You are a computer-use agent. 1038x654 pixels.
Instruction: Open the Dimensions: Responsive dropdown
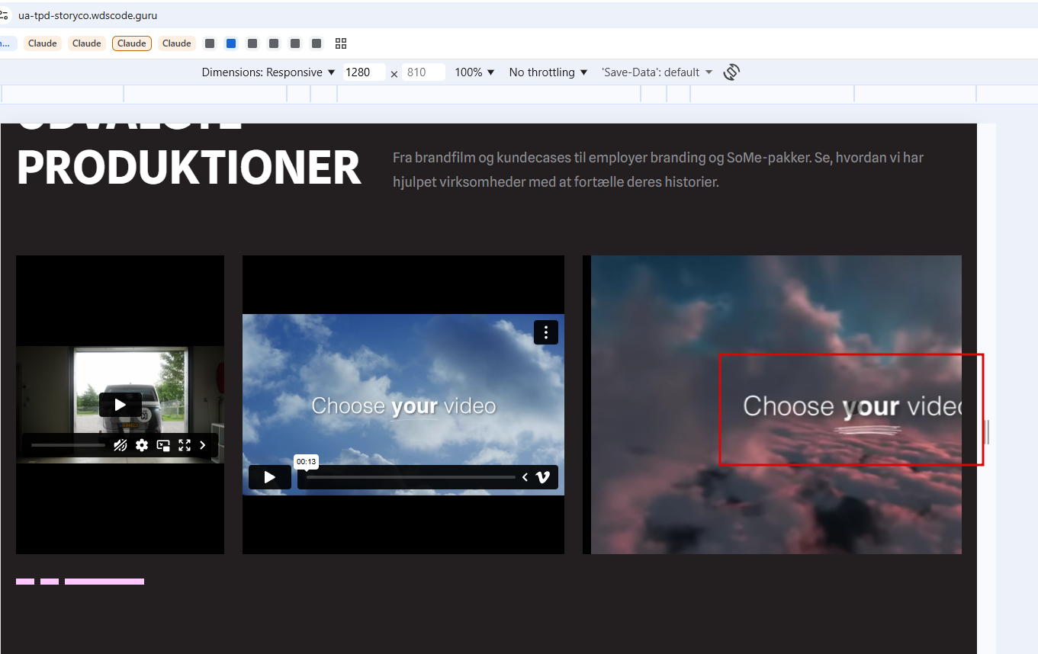point(268,72)
